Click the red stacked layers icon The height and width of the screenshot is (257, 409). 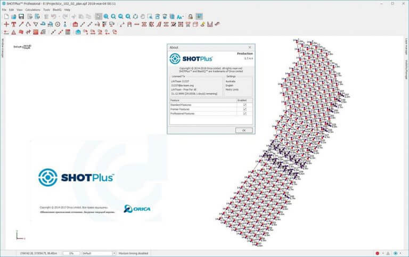pos(36,32)
